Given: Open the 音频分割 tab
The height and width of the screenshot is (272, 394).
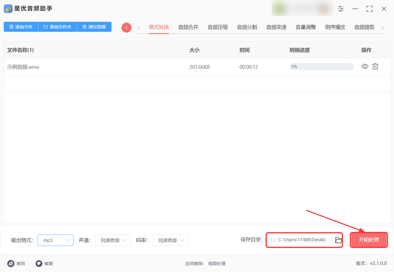Looking at the screenshot, I should click(x=247, y=27).
